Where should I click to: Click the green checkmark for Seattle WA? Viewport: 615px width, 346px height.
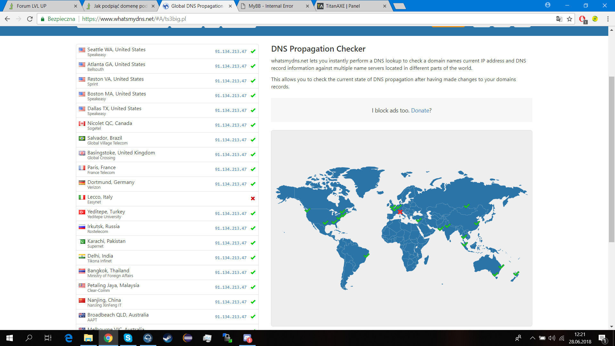(253, 51)
